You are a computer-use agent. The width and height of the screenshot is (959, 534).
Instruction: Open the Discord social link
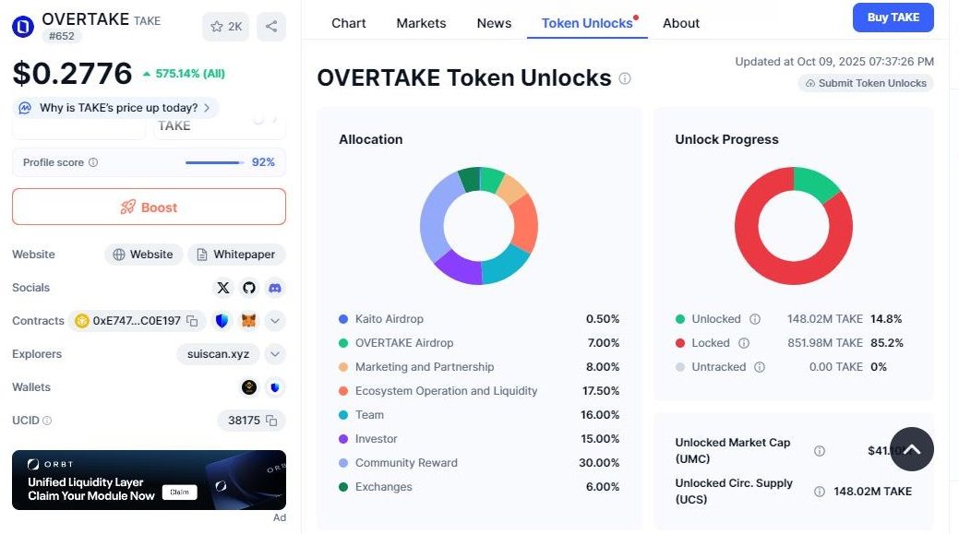click(274, 288)
